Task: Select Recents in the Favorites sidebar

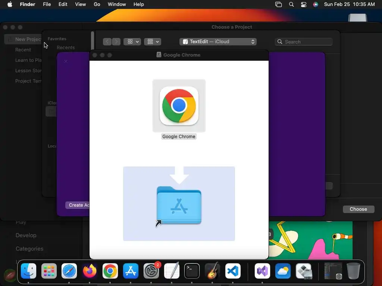Action: [66, 47]
